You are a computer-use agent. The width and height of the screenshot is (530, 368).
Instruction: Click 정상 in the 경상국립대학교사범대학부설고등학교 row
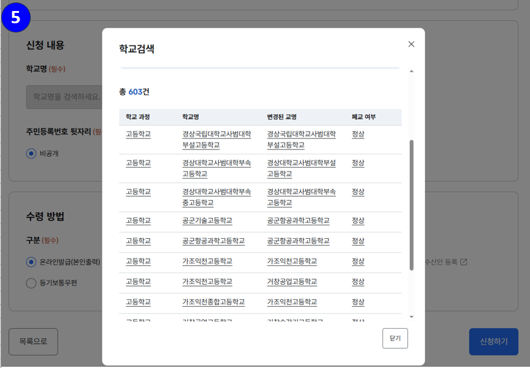pos(358,134)
